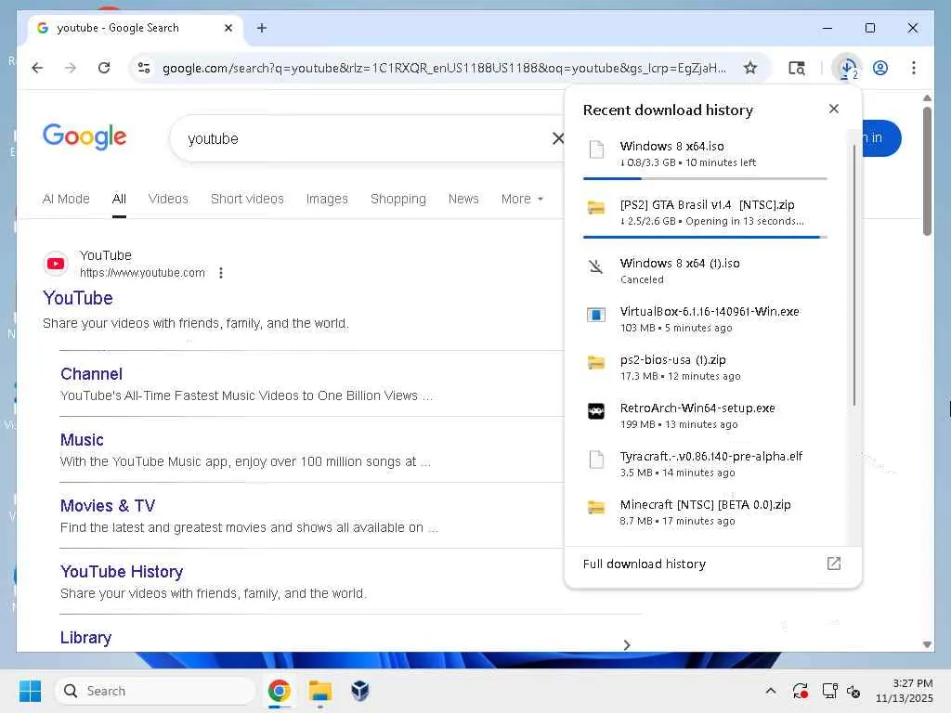
Task: Open three-dot options beside youtube.com URL
Action: (x=221, y=273)
